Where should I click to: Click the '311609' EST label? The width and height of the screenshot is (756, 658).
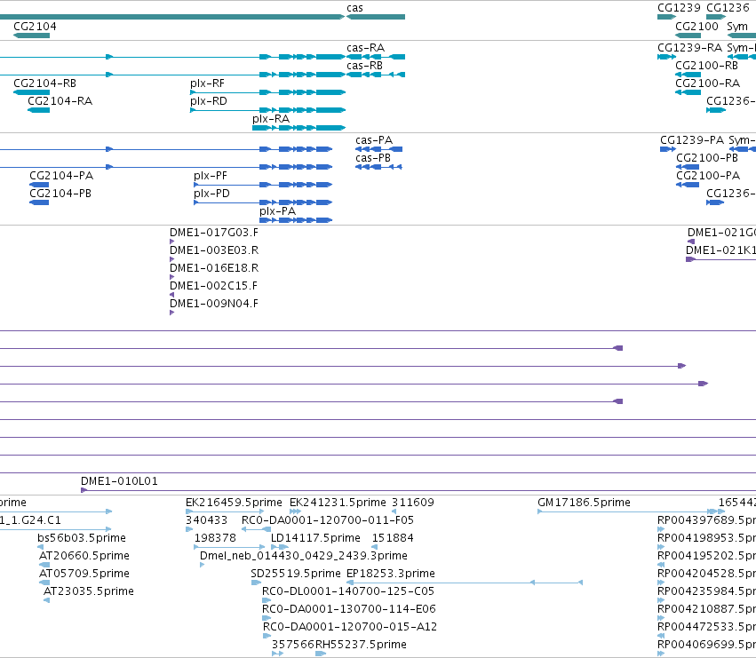[x=413, y=503]
